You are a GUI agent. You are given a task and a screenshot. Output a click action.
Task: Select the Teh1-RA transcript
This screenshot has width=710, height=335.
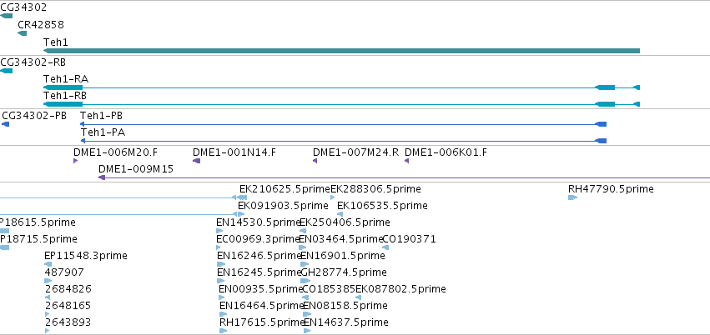click(x=341, y=87)
